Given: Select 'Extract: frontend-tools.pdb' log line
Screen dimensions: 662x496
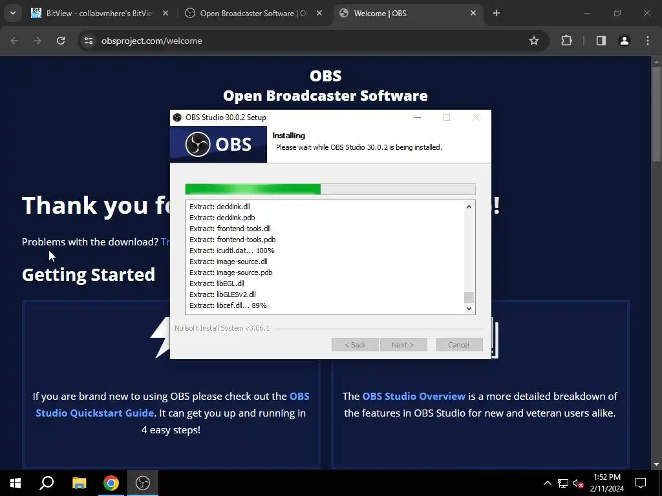Looking at the screenshot, I should [x=233, y=240].
